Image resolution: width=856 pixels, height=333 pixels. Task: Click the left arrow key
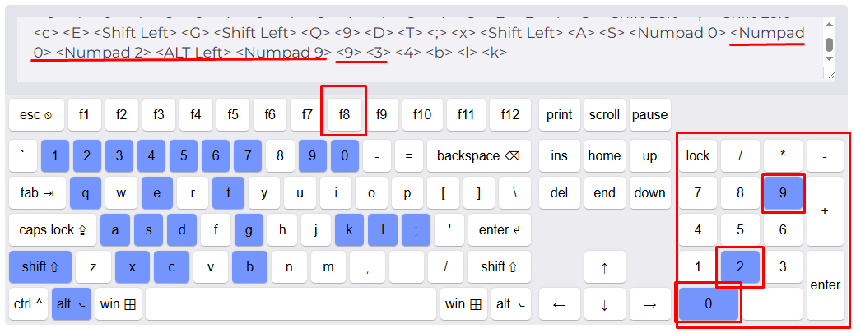tap(559, 304)
